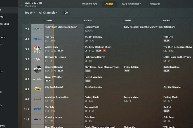Select Tamron Hall listing
Screen dimensions: 193x128
tap(123, 109)
